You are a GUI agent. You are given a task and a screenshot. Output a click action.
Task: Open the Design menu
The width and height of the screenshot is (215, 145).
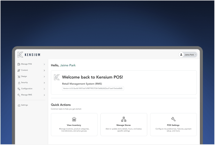tap(31, 76)
